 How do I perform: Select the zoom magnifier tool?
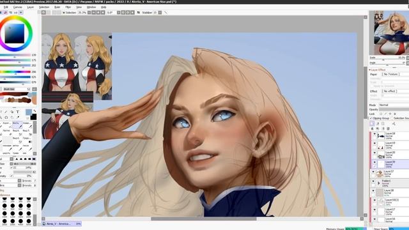(1, 118)
